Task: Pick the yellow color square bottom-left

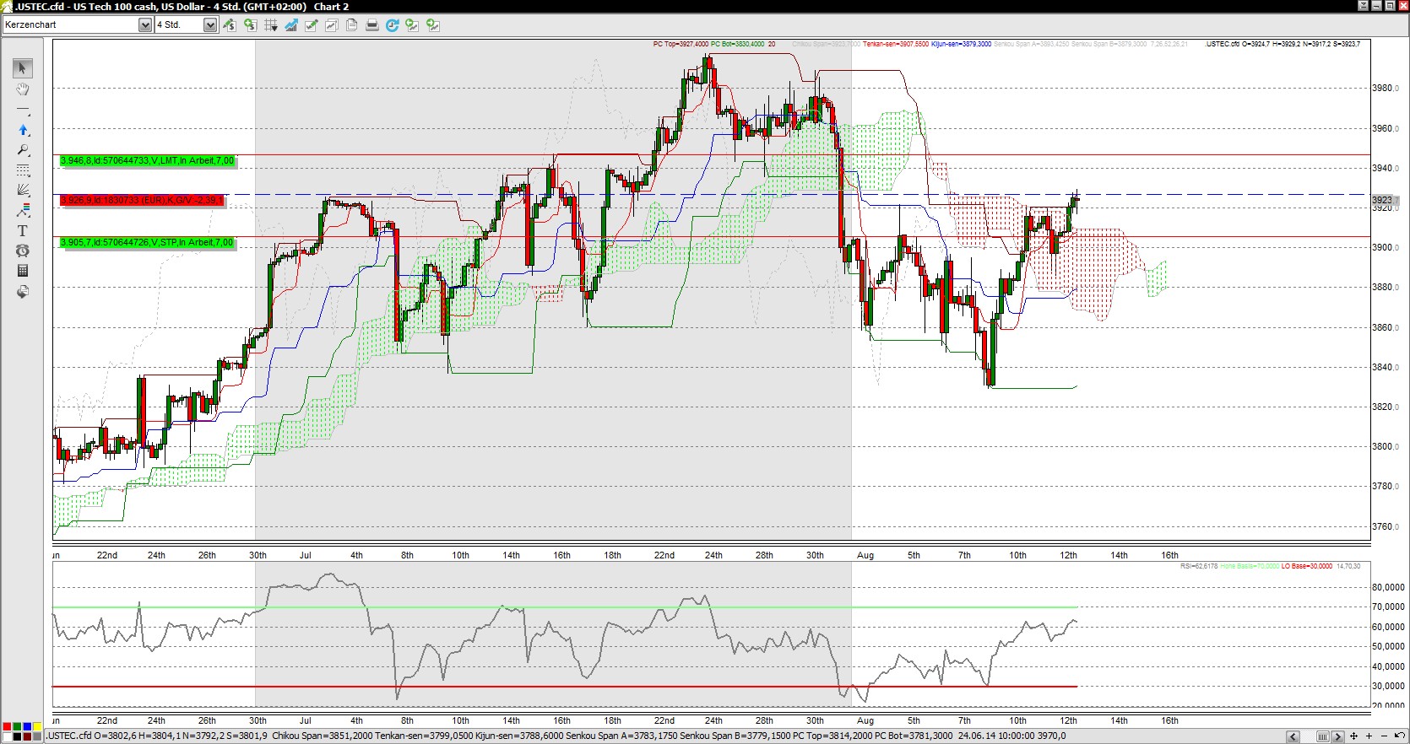Action: (x=37, y=727)
